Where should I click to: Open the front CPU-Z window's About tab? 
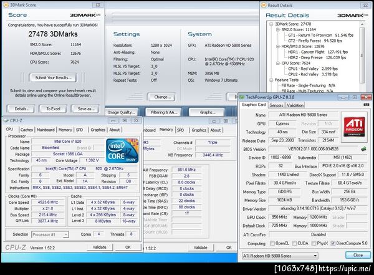[x=115, y=130]
